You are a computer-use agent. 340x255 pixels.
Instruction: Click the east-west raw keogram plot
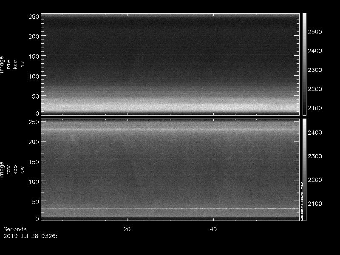(170, 170)
